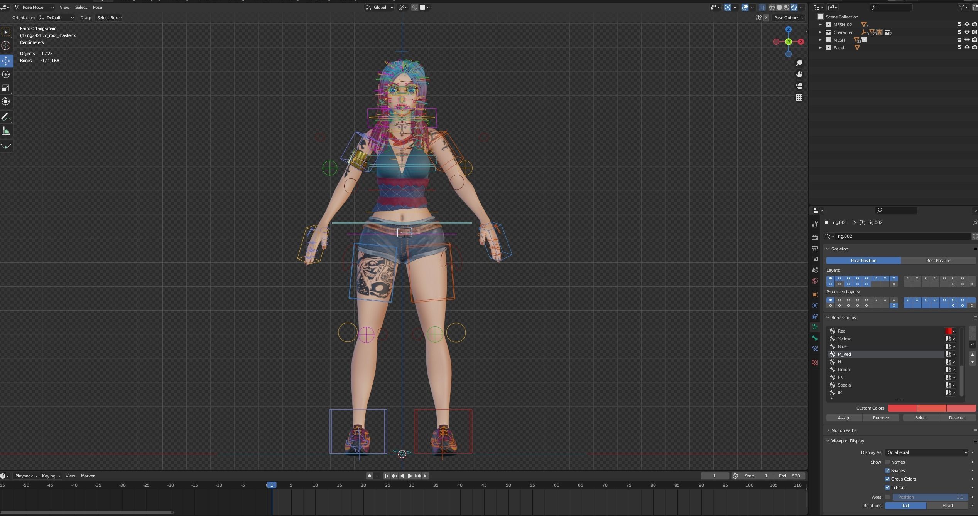Click the Assign bone group button
The height and width of the screenshot is (516, 978).
pos(844,418)
